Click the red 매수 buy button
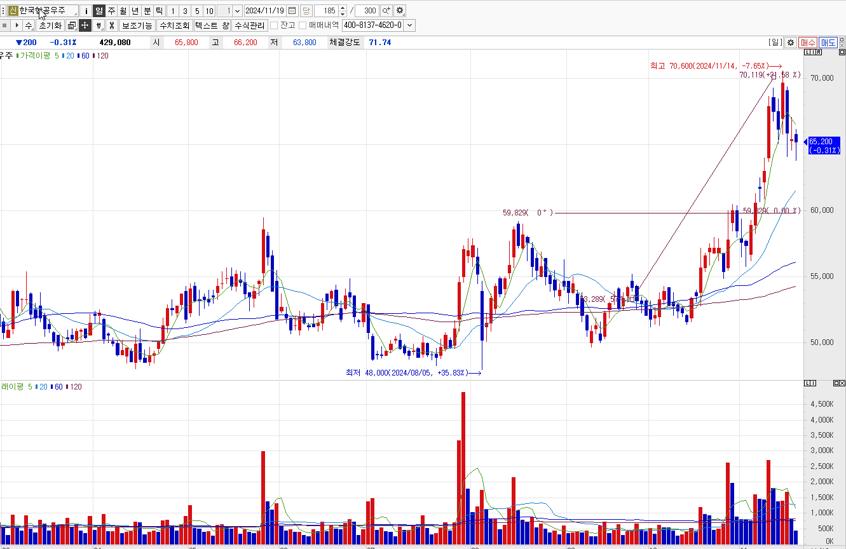This screenshot has height=549, width=846. (x=808, y=43)
